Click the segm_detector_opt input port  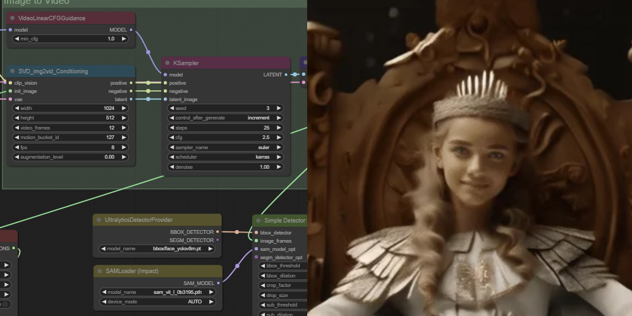(x=257, y=257)
